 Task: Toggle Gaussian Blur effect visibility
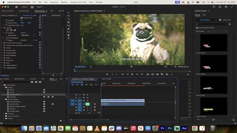click(x=4, y=50)
